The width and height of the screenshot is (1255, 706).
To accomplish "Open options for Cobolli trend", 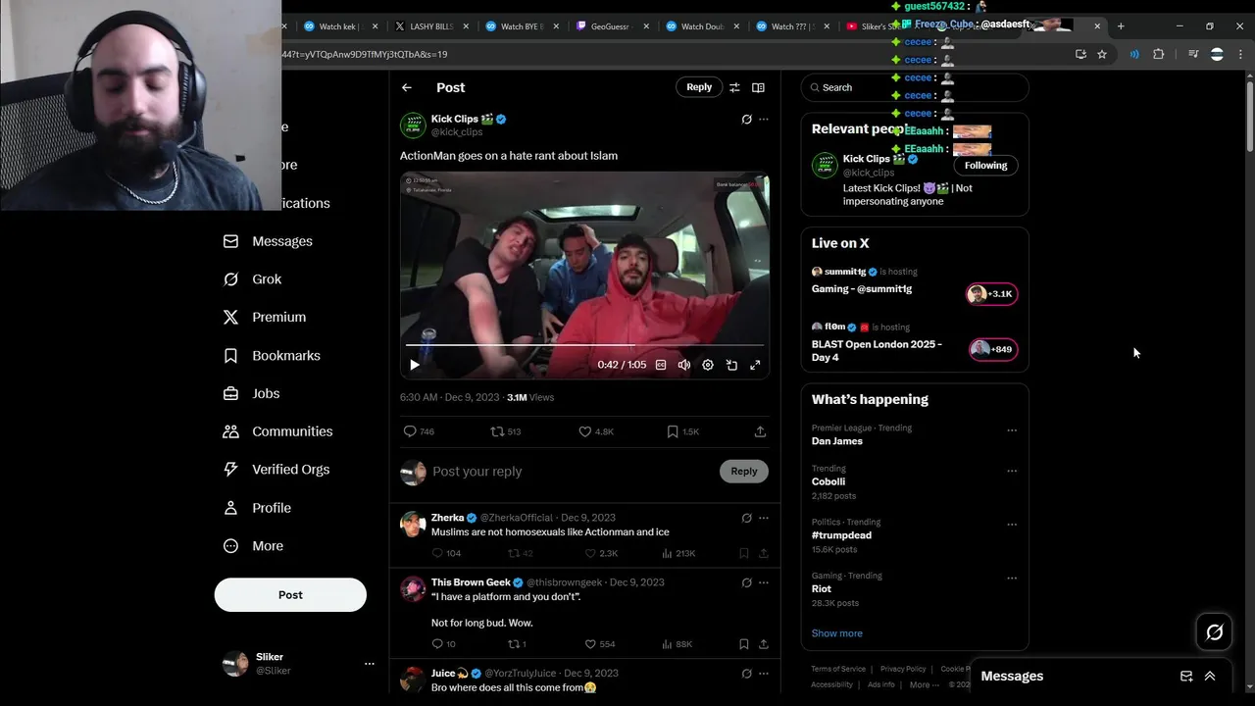I will (x=1012, y=472).
